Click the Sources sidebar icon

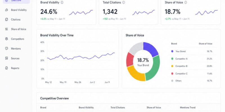6,58
